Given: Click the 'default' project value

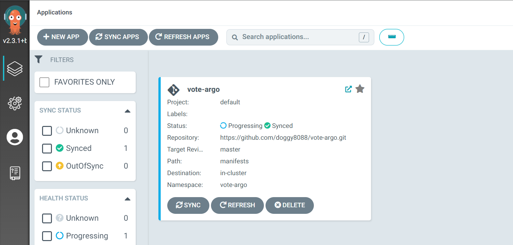Looking at the screenshot, I should 230,102.
